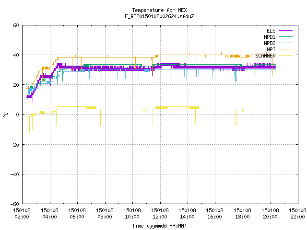Click the y-axis label -40
Screen dimensions: 307x230
point(15,174)
